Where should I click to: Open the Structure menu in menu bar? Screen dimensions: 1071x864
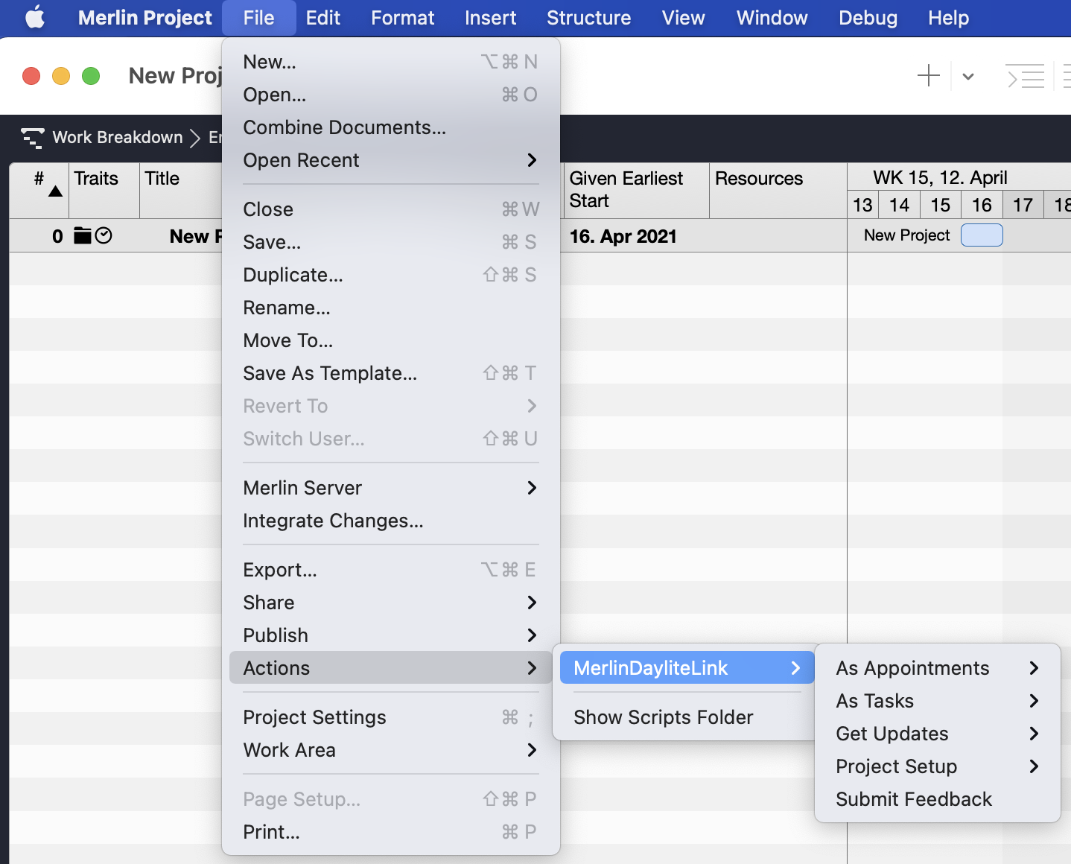click(x=588, y=18)
